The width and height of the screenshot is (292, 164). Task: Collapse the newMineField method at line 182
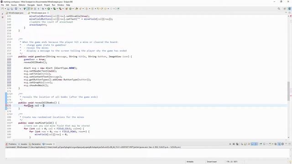(x=12, y=123)
